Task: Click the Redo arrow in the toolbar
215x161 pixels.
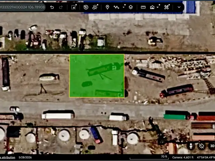Action: click(x=61, y=7)
